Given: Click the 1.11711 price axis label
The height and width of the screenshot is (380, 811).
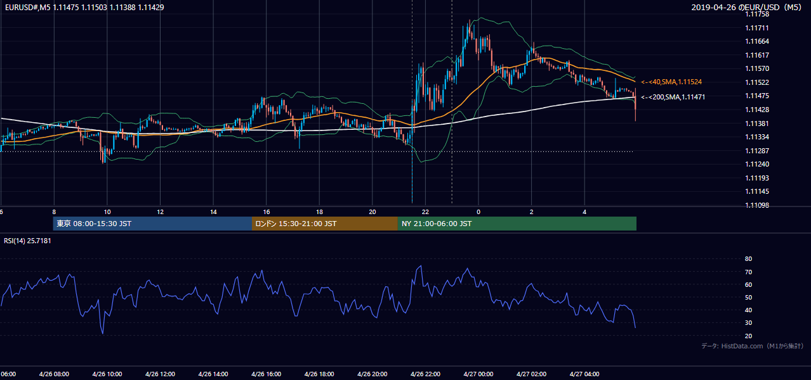Looking at the screenshot, I should tap(756, 28).
